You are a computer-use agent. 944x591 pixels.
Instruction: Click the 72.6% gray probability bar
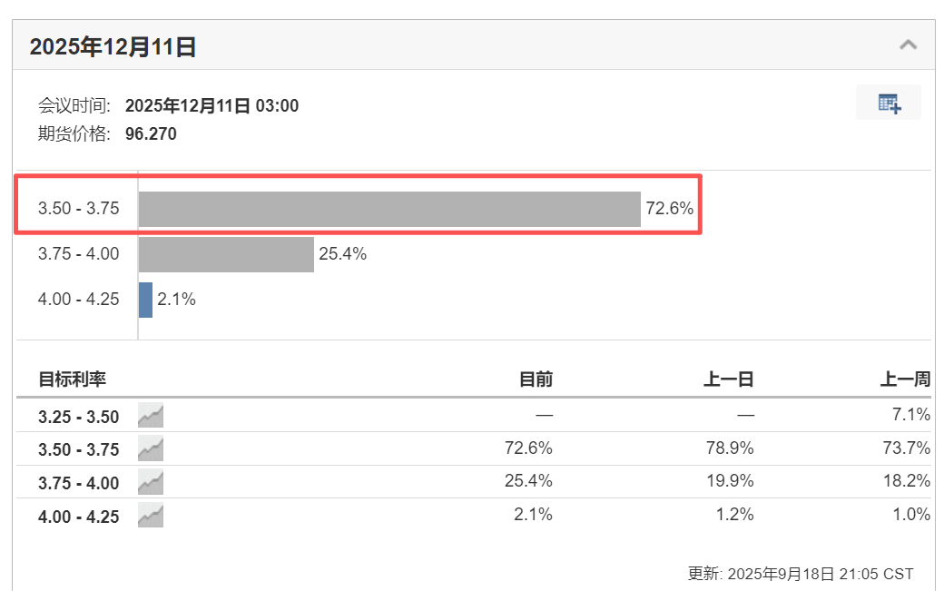click(389, 209)
